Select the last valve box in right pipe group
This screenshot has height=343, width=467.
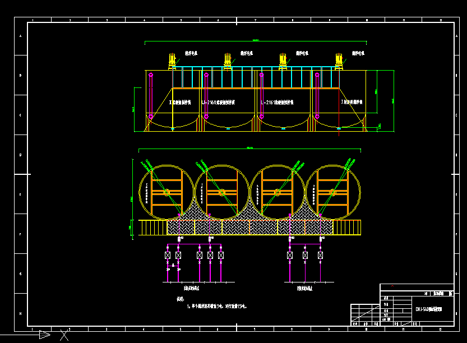[x=320, y=255]
